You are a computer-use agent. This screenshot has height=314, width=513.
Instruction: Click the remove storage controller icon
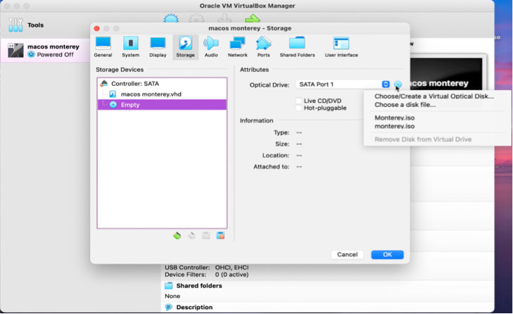point(191,235)
